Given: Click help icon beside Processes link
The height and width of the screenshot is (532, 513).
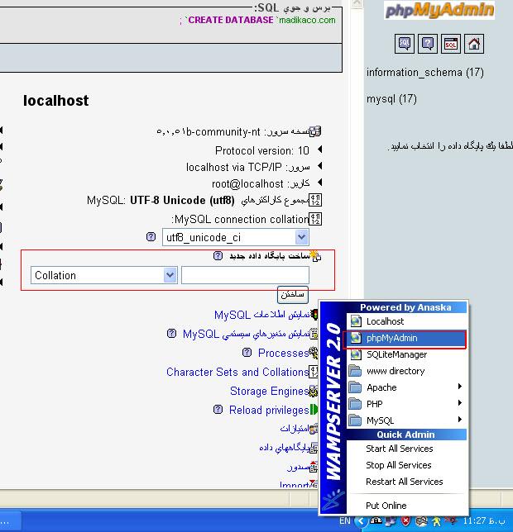Looking at the screenshot, I should click(247, 353).
